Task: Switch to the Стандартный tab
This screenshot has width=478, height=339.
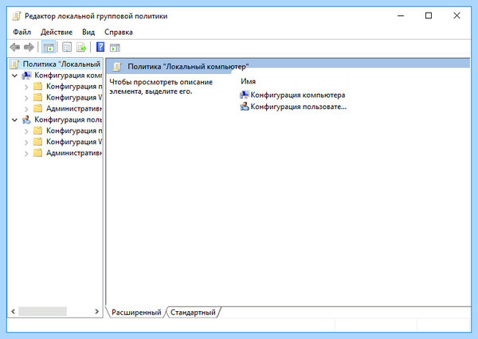Action: coord(193,312)
